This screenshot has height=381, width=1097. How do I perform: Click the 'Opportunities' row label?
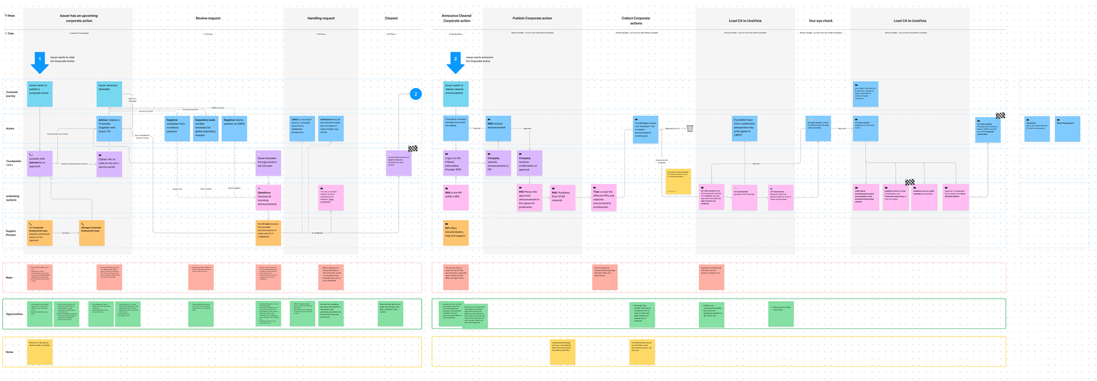click(14, 314)
